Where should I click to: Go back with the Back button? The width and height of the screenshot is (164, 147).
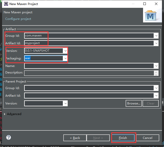(x=75, y=138)
